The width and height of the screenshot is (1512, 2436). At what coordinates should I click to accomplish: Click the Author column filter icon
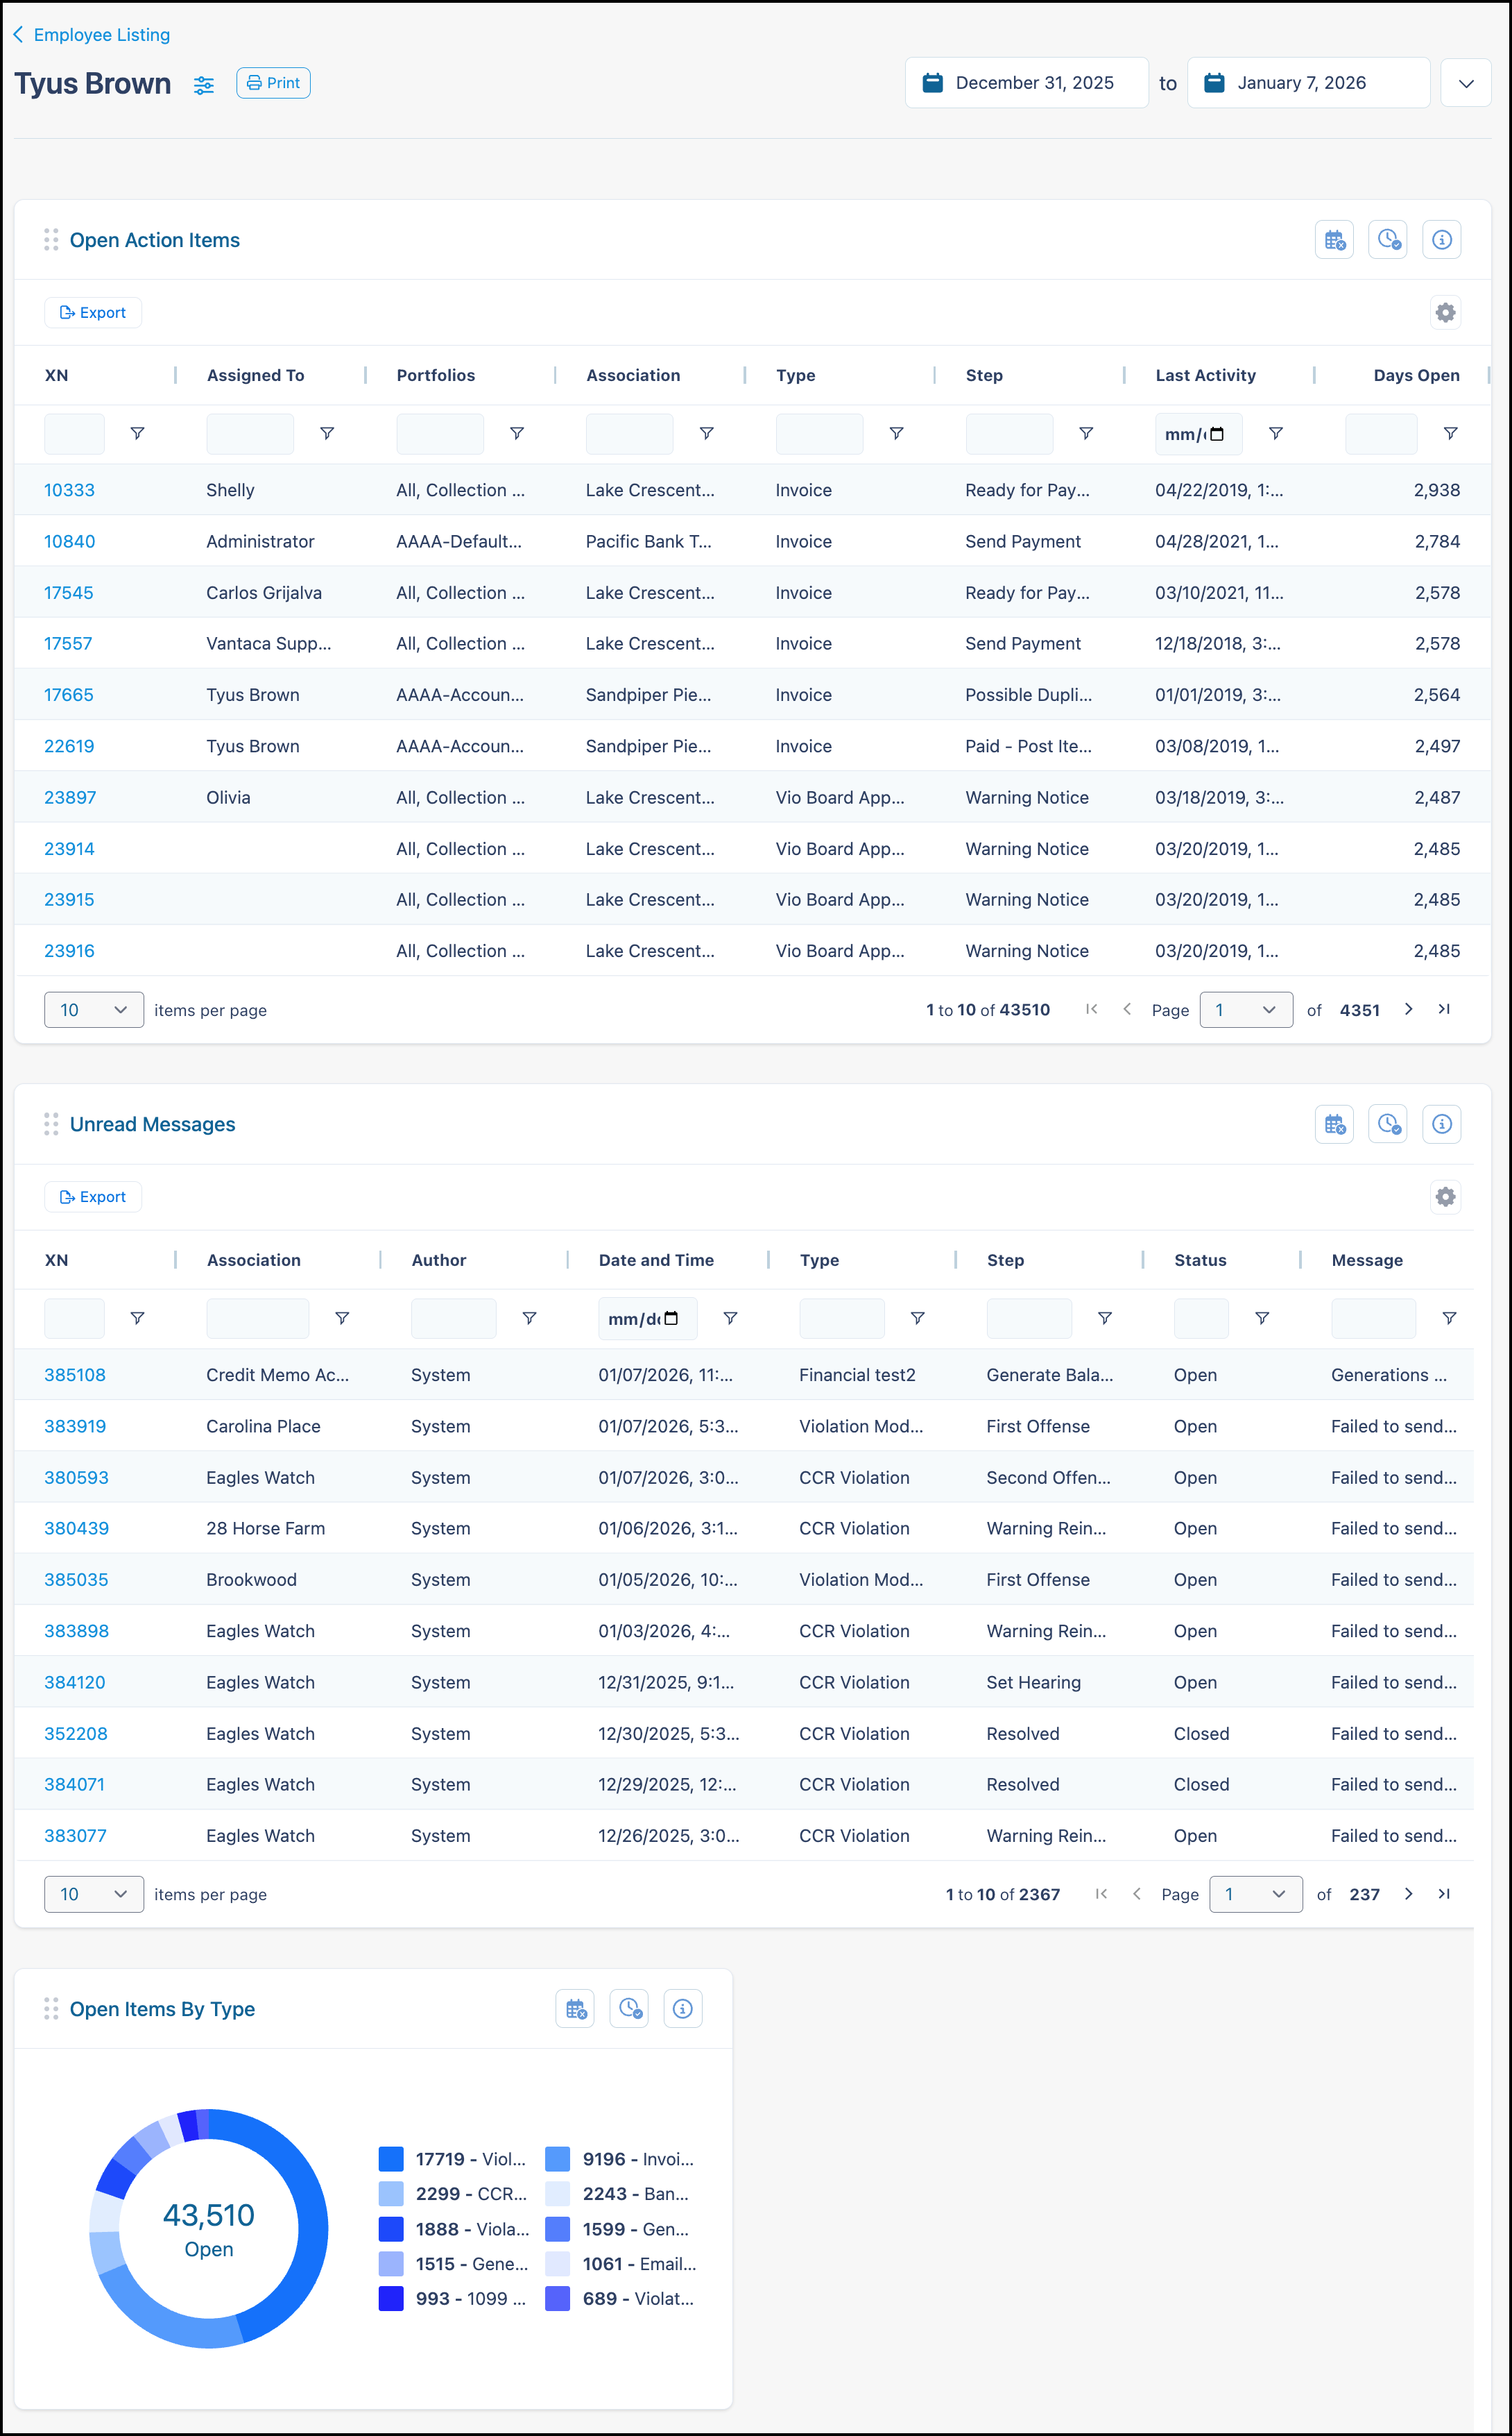tap(530, 1319)
